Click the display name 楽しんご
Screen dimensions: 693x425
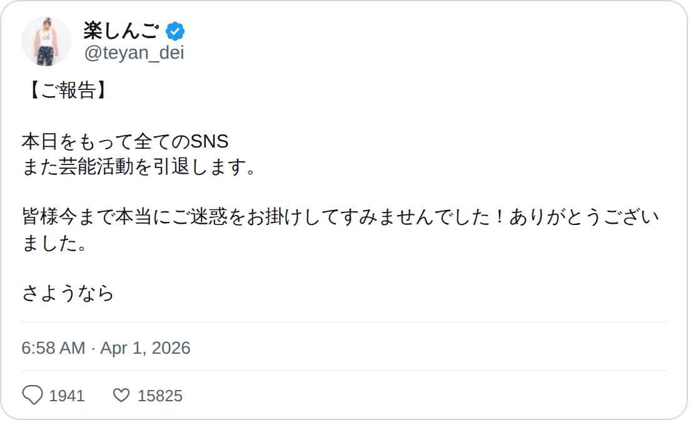click(x=121, y=31)
